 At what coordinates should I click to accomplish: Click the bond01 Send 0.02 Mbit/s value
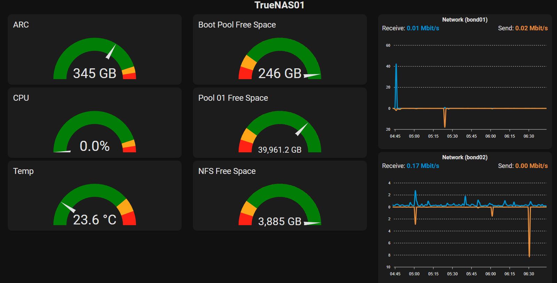tap(532, 28)
